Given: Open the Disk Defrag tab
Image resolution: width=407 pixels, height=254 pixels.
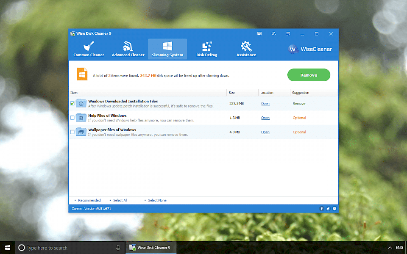Looking at the screenshot, I should pyautogui.click(x=206, y=49).
